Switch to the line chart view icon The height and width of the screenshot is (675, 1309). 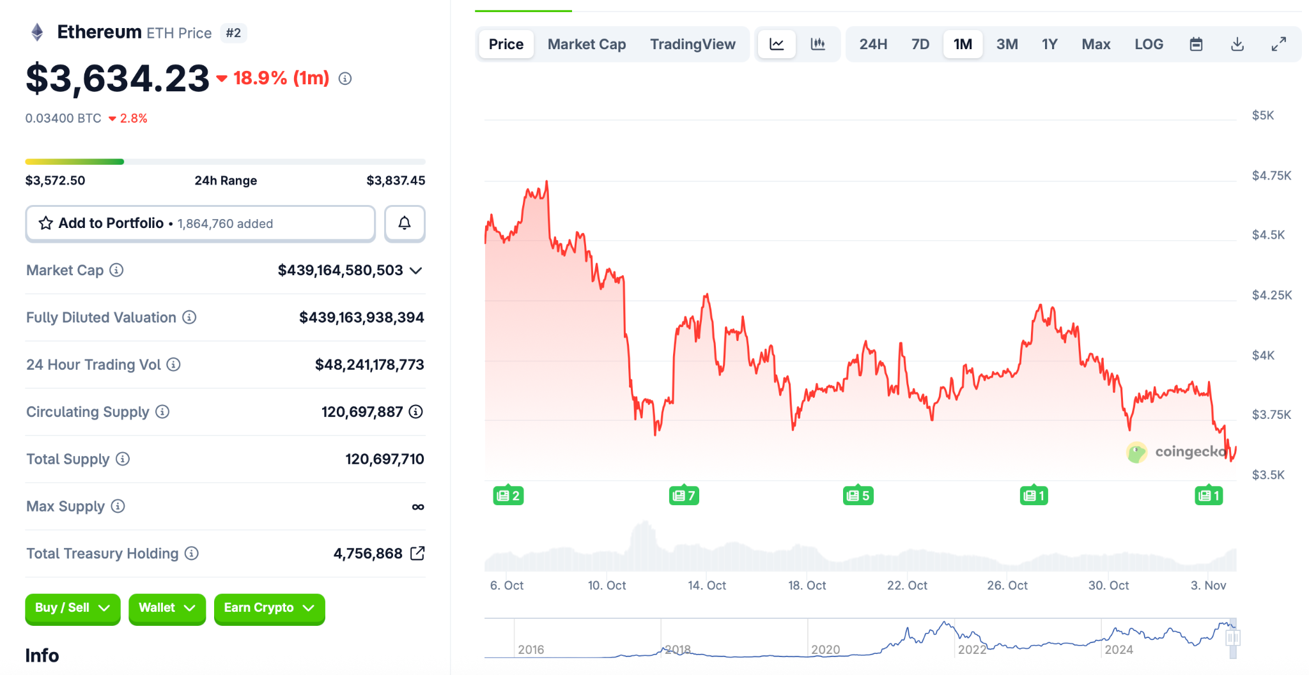pos(777,44)
